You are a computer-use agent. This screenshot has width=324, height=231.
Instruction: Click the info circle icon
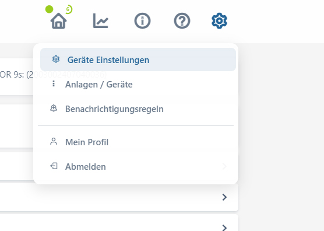coord(142,20)
